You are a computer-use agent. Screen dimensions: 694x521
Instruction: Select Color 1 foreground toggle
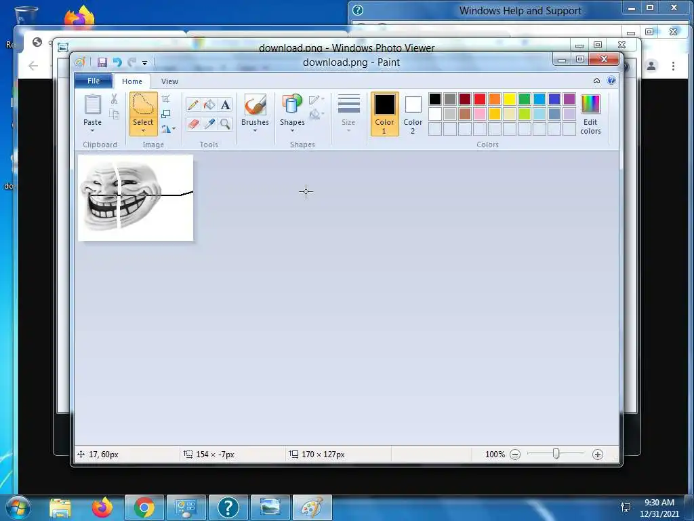(385, 114)
